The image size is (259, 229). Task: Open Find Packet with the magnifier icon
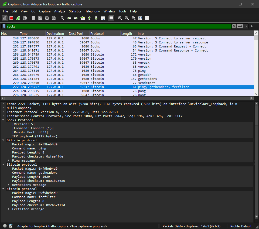(x=62, y=18)
